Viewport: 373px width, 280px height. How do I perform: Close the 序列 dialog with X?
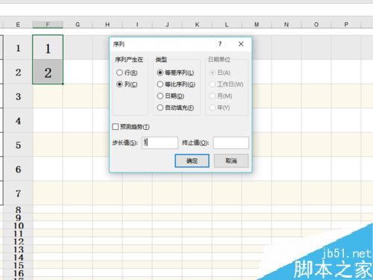pos(241,44)
